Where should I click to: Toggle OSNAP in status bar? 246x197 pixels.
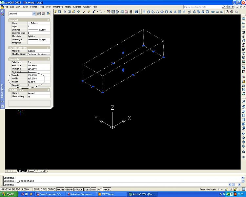(x=69, y=189)
